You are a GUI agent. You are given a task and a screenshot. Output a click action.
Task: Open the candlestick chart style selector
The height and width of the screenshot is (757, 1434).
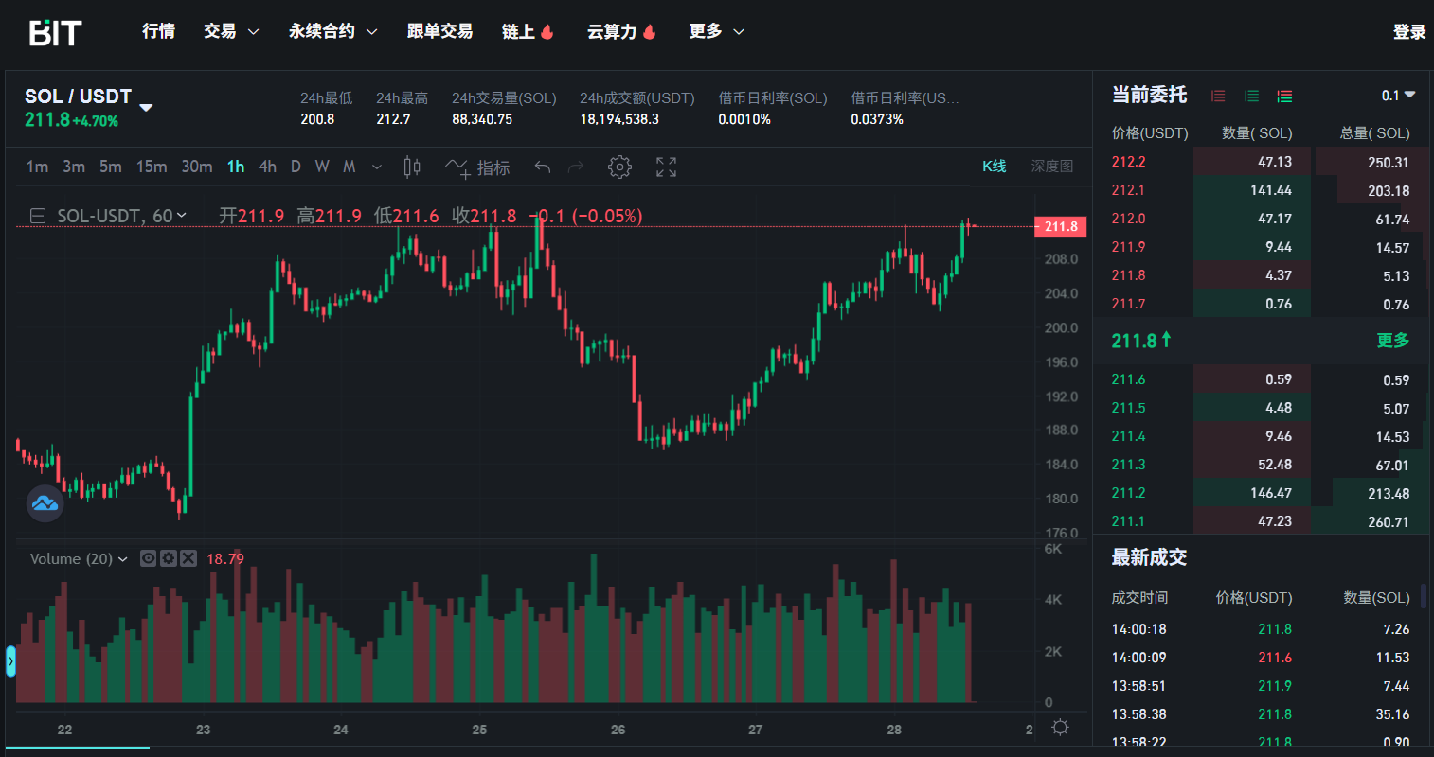click(412, 167)
